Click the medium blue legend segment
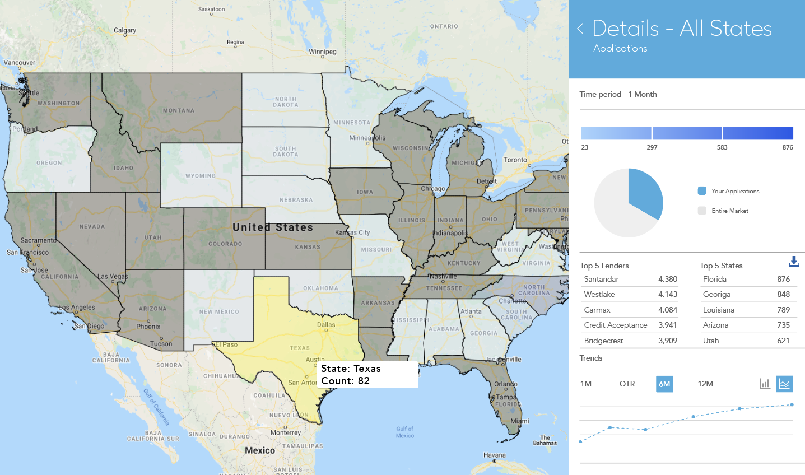Viewport: 805px width, 475px height. [x=687, y=133]
